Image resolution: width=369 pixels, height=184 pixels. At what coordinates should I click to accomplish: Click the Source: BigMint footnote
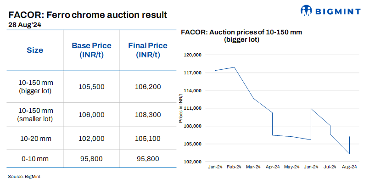pos(27,176)
